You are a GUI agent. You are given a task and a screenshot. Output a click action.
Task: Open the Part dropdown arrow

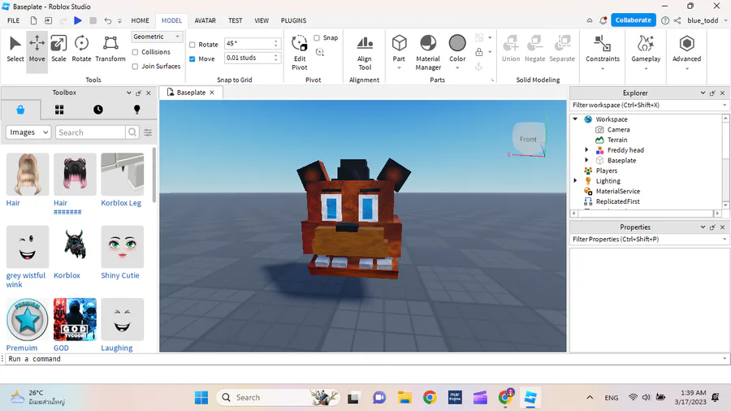point(399,68)
